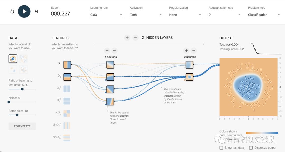This screenshot has height=152, width=285.
Task: Remove a hidden layer with the minus icon
Action: click(135, 38)
